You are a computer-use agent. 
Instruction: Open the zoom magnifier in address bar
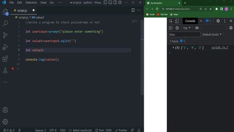201,9
